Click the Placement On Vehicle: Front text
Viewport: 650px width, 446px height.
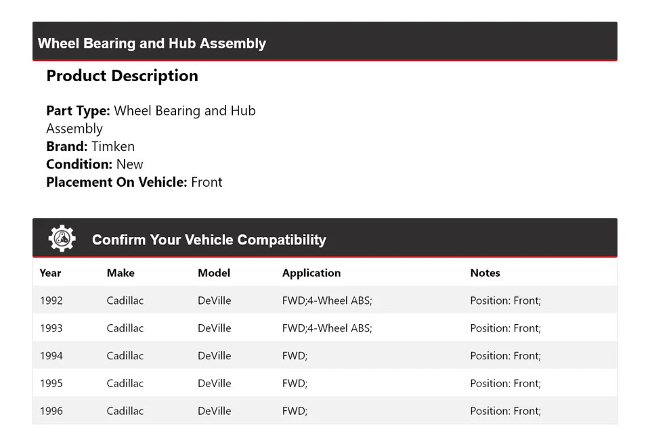134,182
